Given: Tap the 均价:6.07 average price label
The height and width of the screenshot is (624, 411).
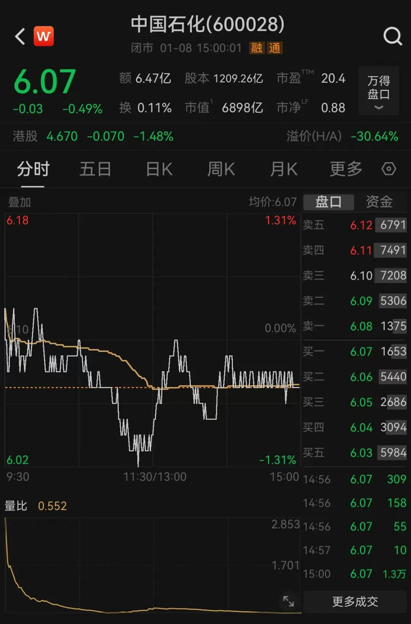Looking at the screenshot, I should click(272, 202).
